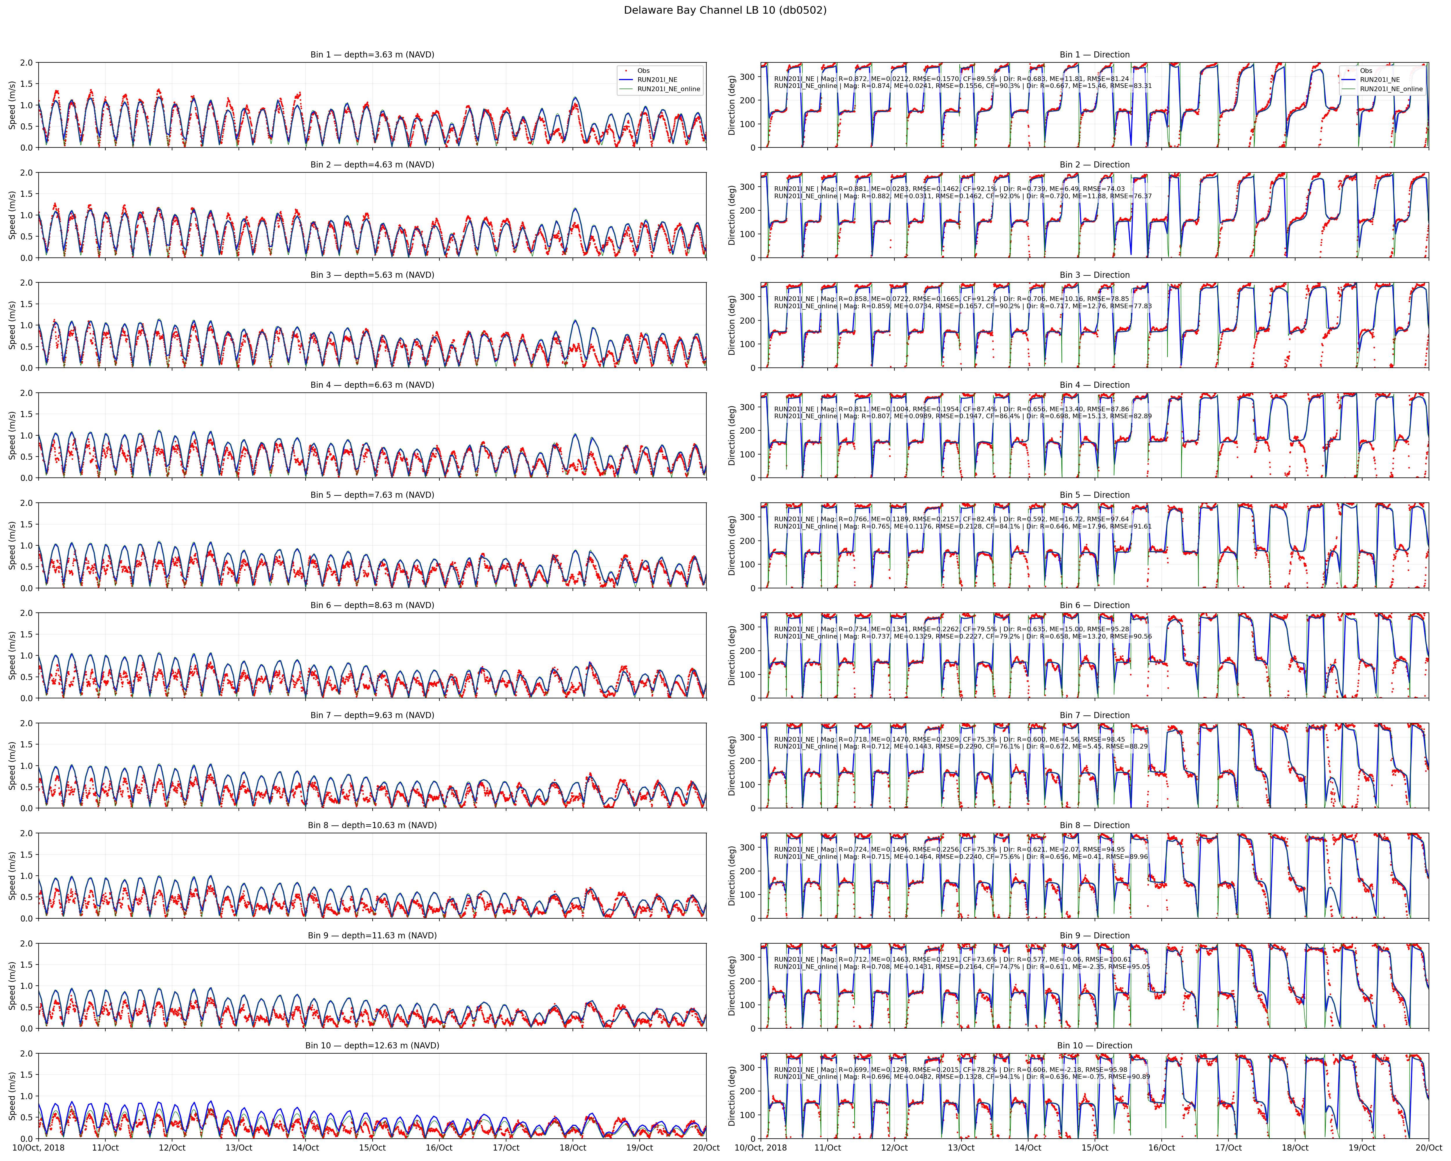This screenshot has width=1451, height=1161.
Task: Click the 'Direction (deg)' y-axis label of Bin 6
Action: point(732,656)
